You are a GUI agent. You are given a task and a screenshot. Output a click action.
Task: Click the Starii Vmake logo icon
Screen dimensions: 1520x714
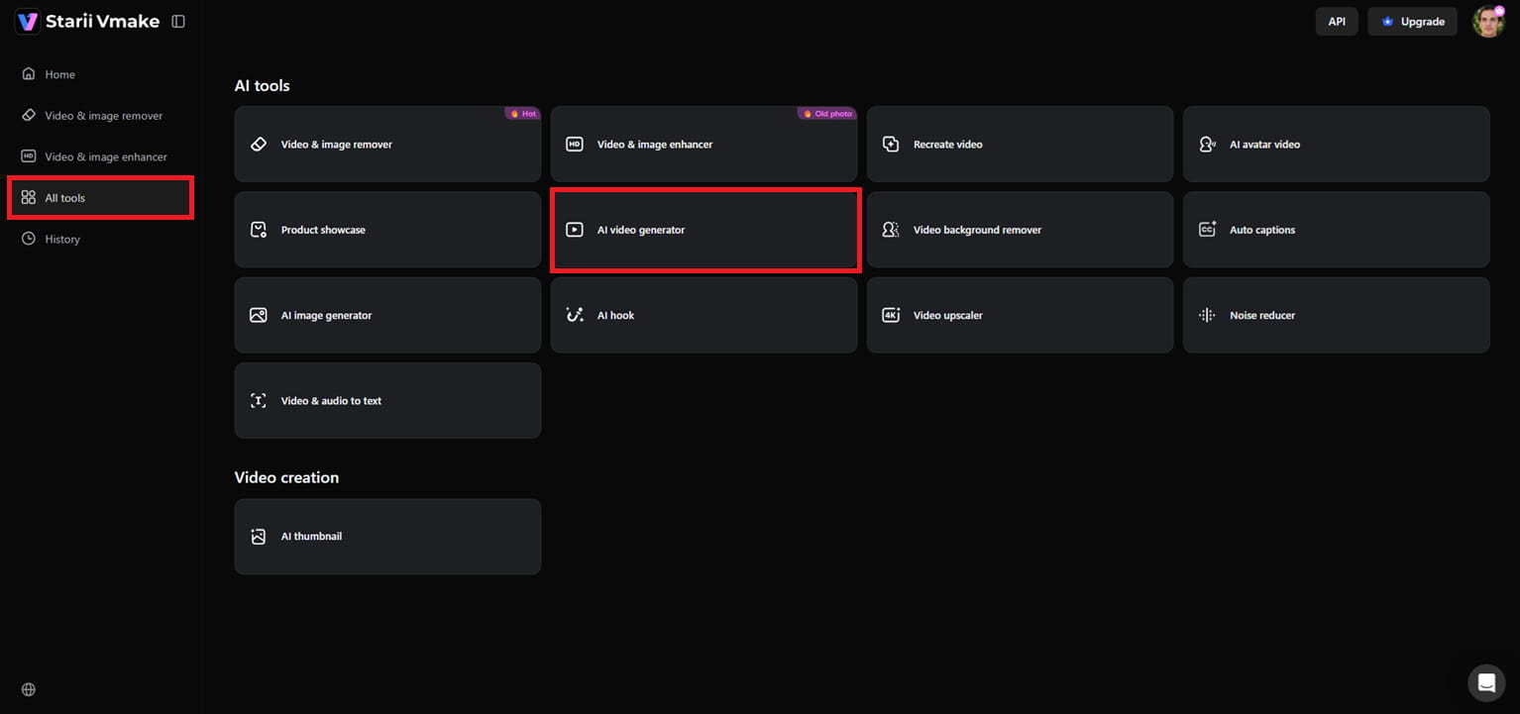[x=28, y=22]
